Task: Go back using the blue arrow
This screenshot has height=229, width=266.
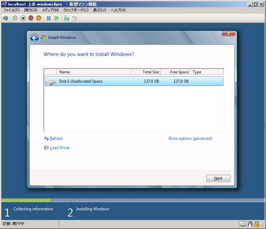Action: pyautogui.click(x=34, y=38)
